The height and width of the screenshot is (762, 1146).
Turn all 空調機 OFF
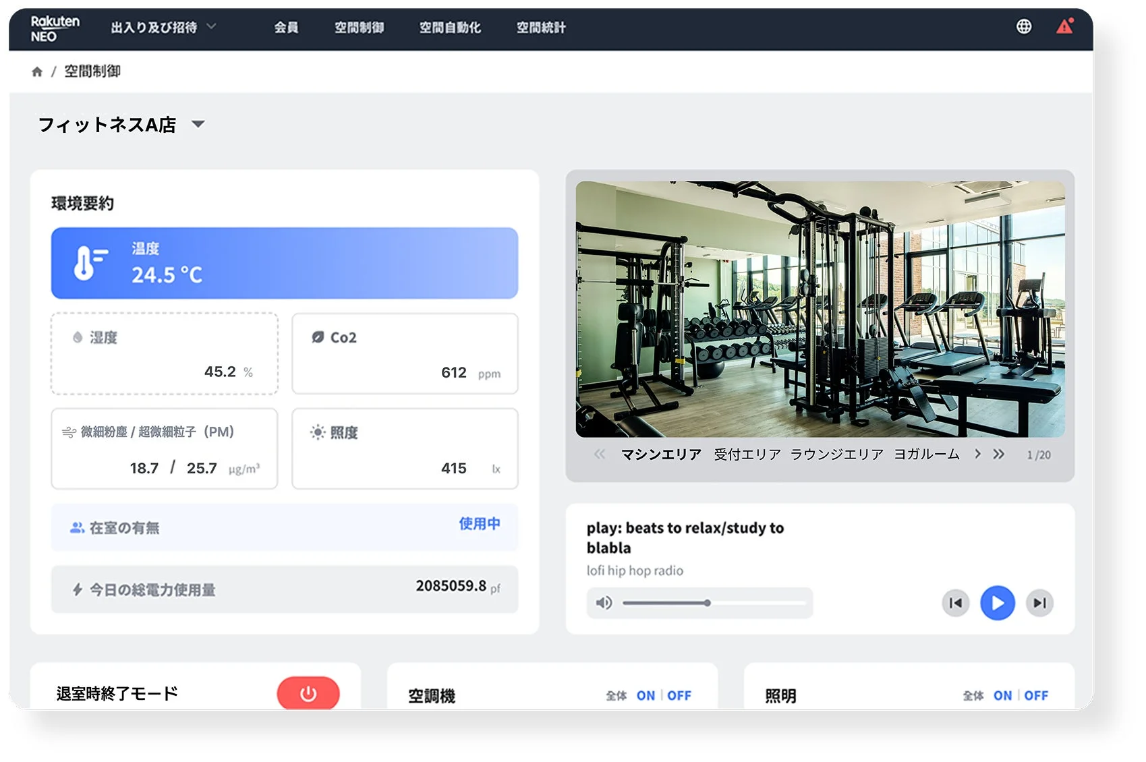[679, 695]
